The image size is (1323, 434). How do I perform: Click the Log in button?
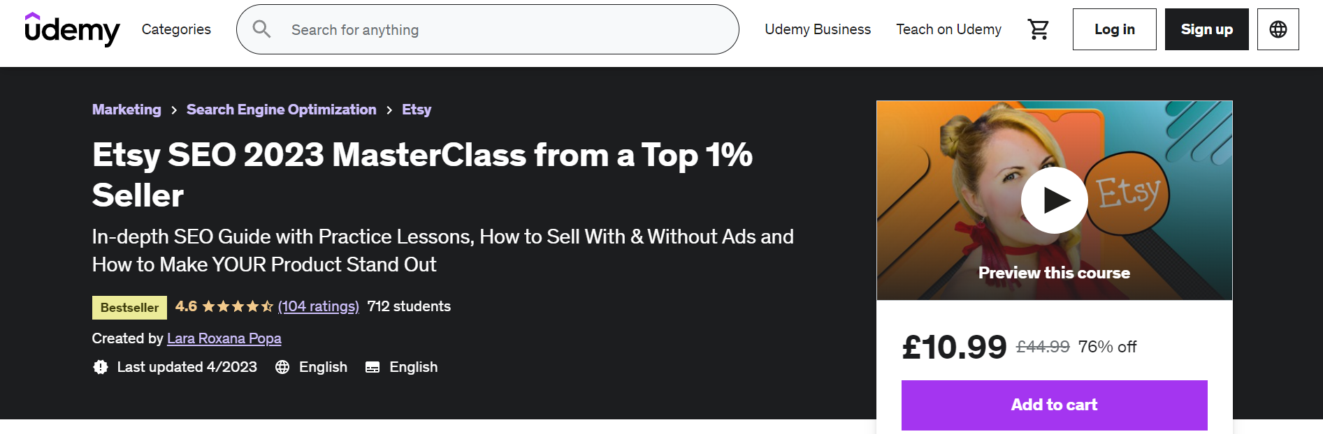tap(1114, 29)
